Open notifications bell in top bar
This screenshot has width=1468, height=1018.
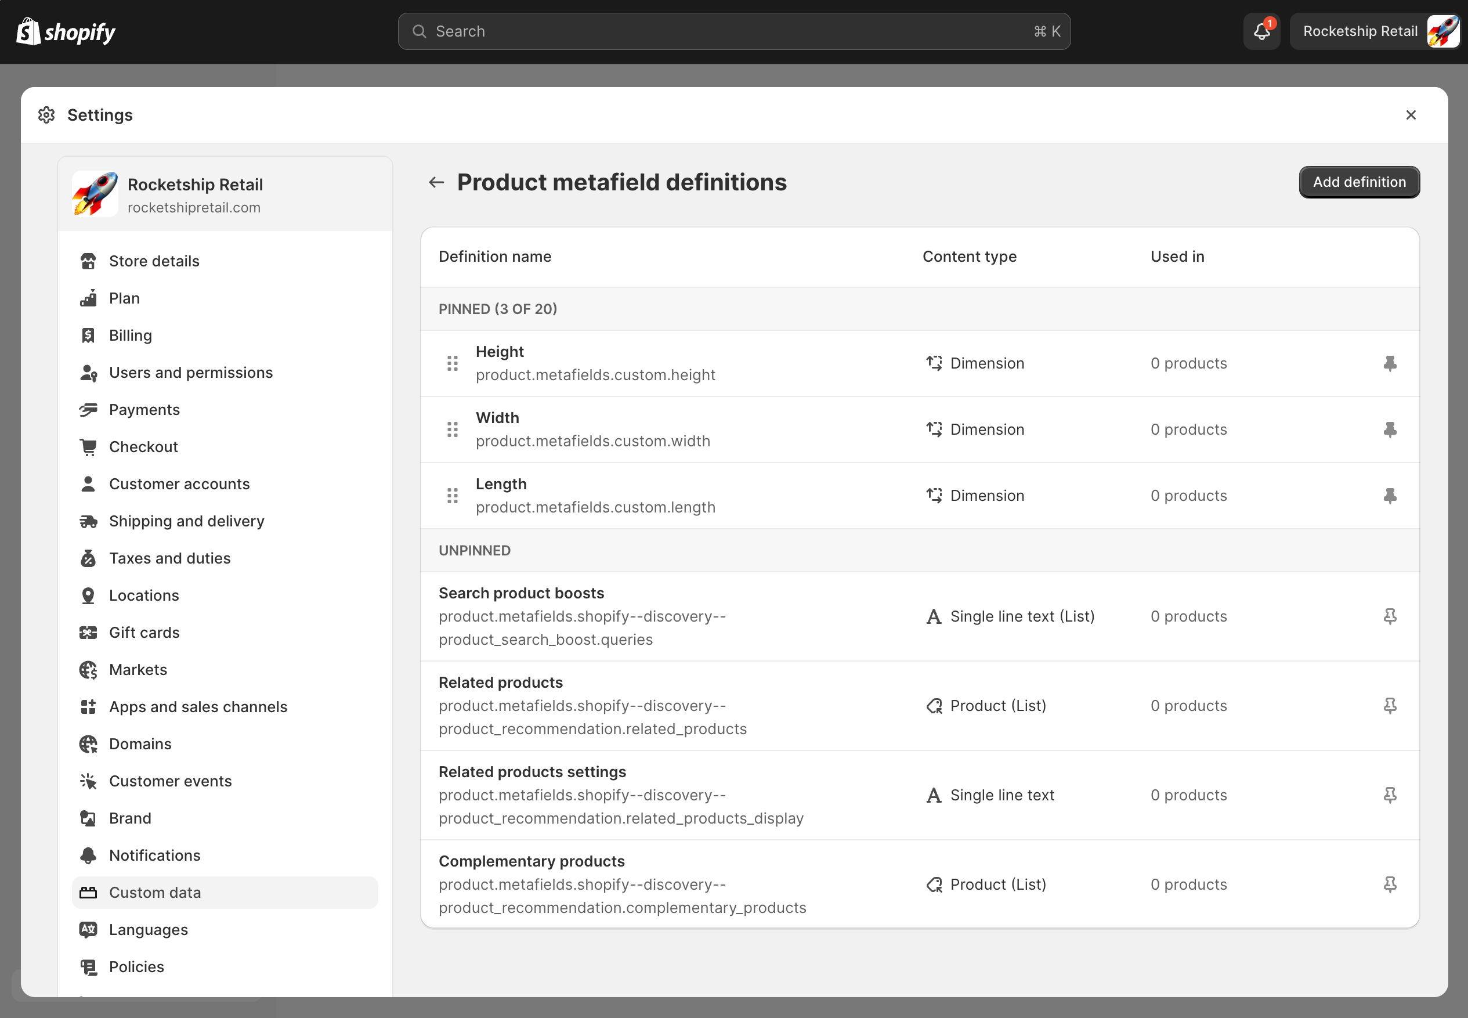1261,31
